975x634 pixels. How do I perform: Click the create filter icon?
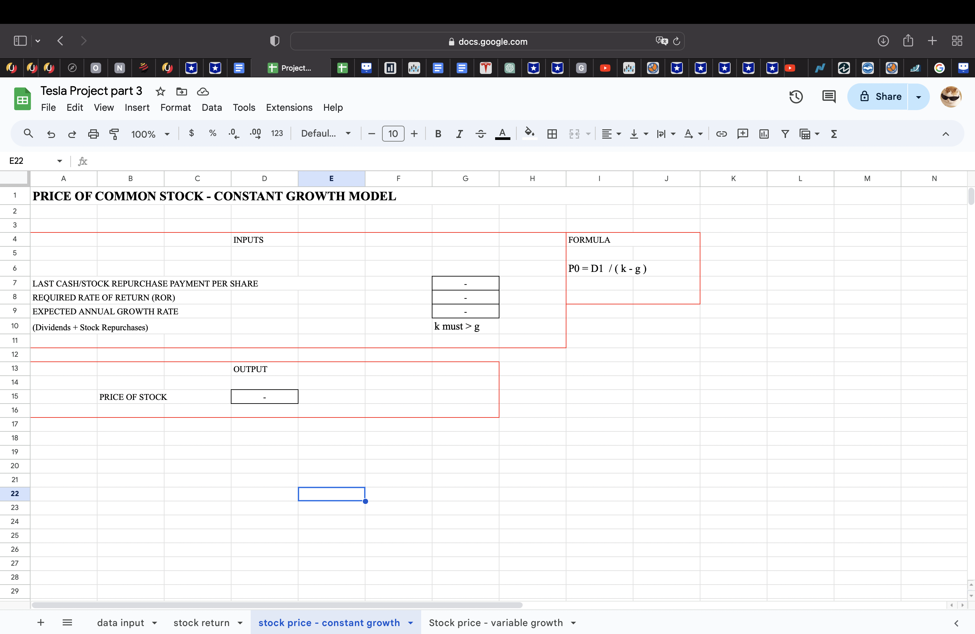point(785,134)
